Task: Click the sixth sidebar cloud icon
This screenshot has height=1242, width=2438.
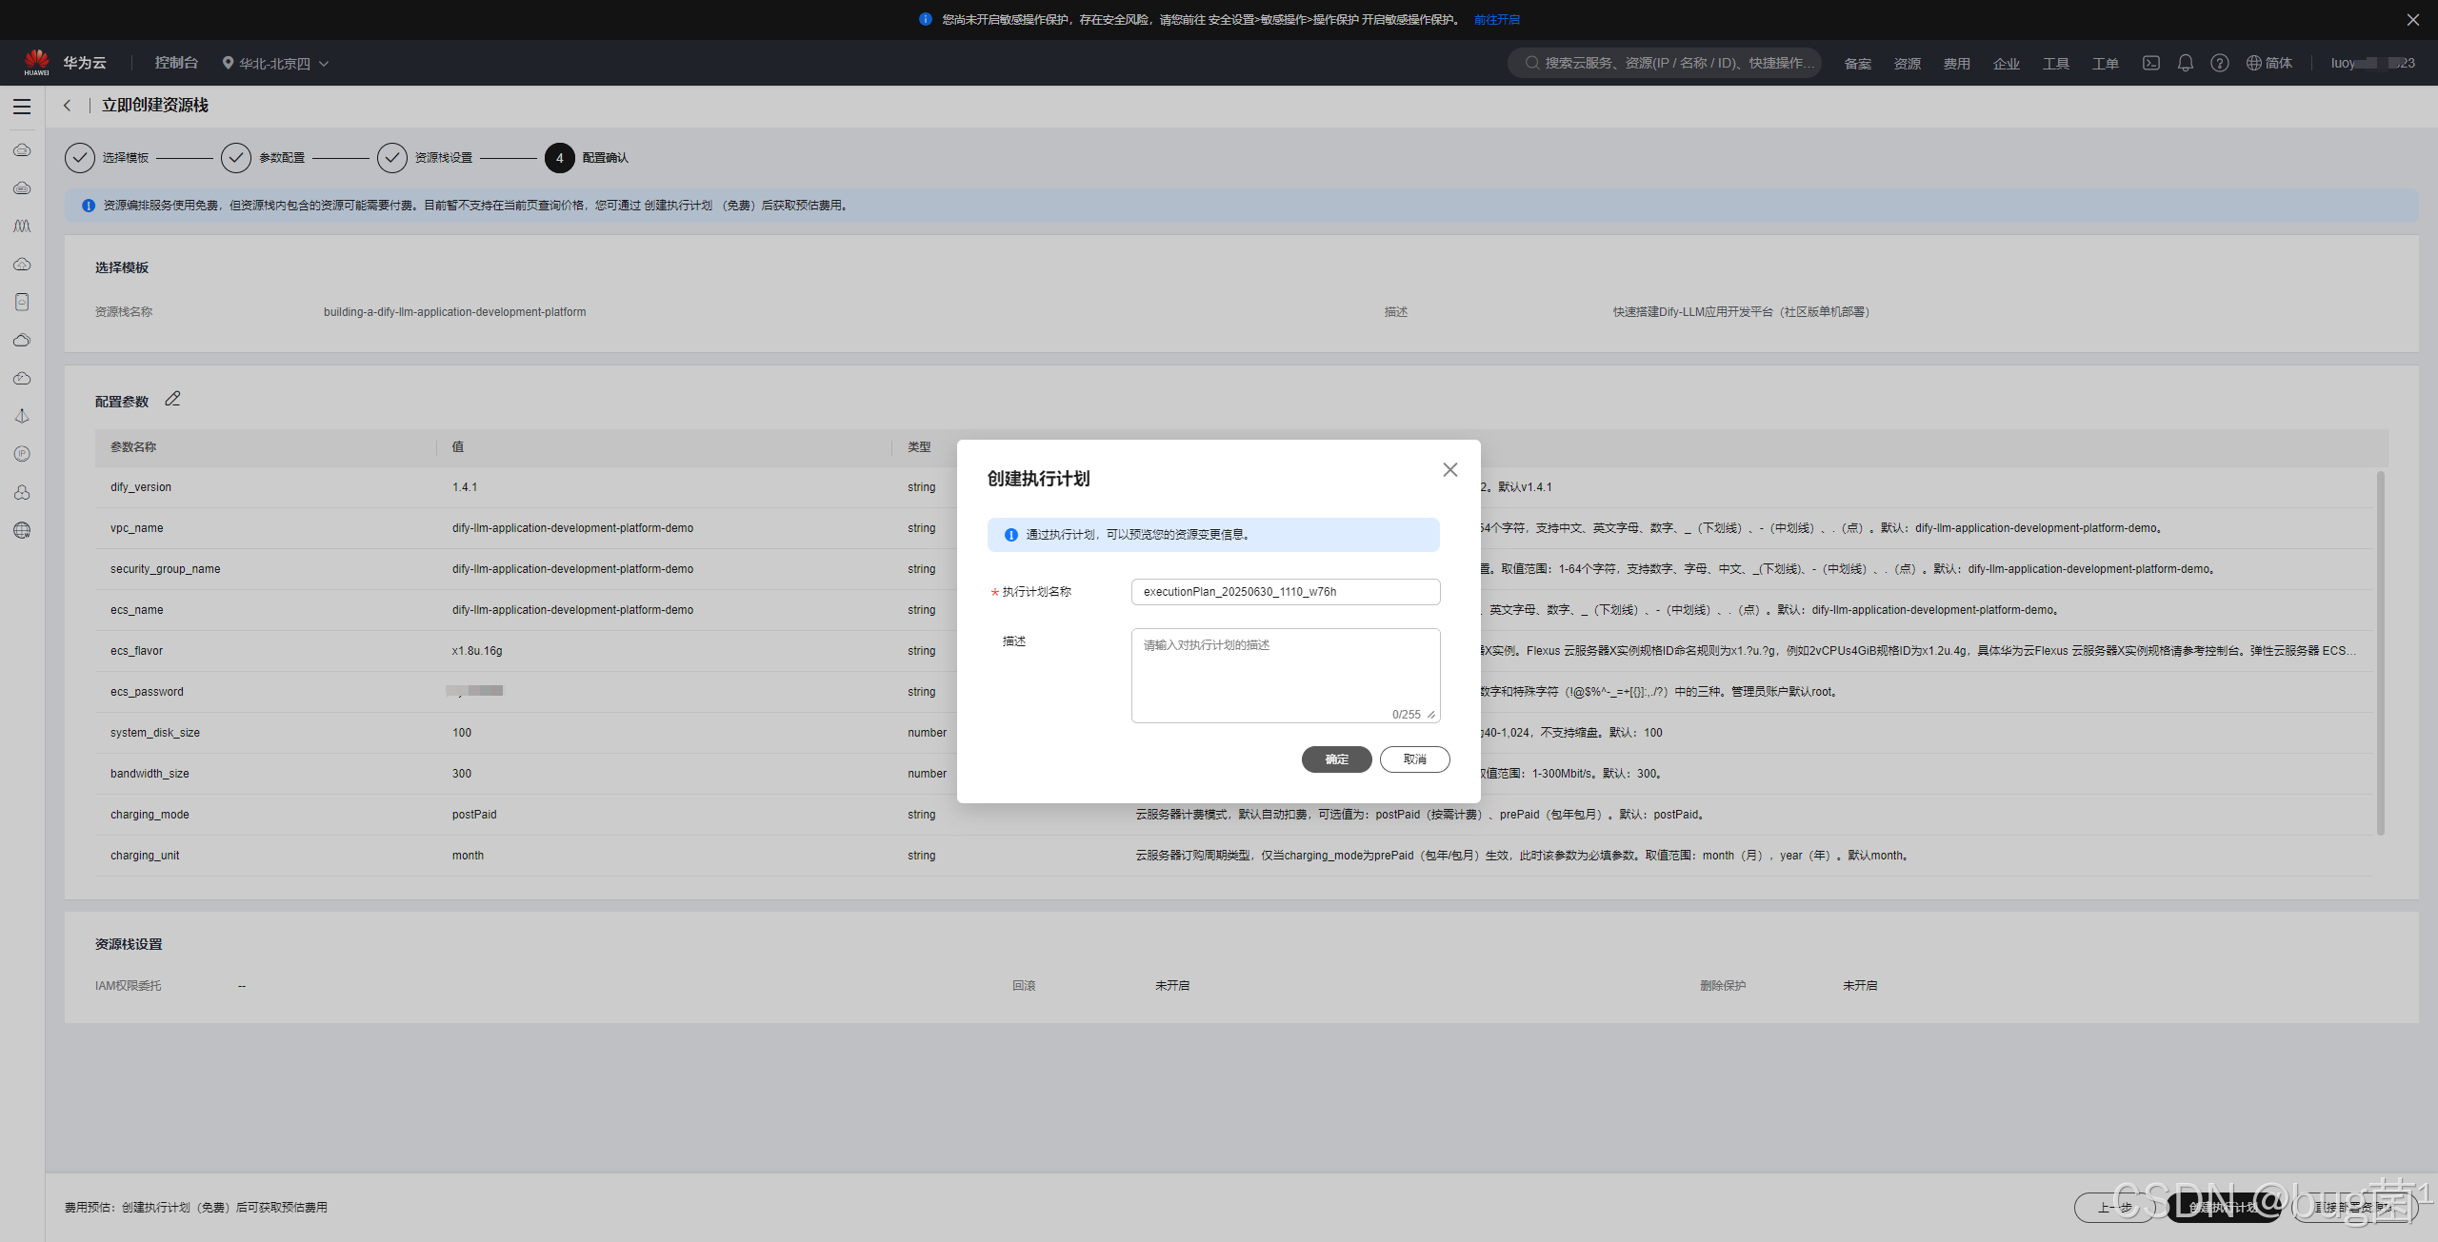Action: click(x=22, y=341)
